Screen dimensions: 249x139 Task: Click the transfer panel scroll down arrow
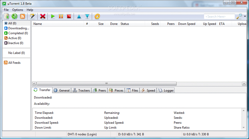(244, 128)
